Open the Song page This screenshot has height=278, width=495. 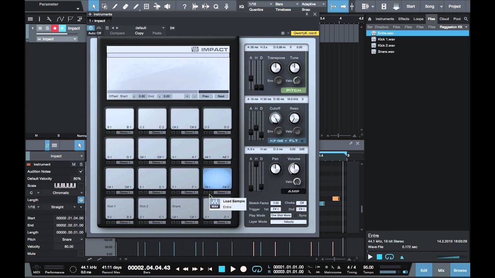(x=430, y=6)
